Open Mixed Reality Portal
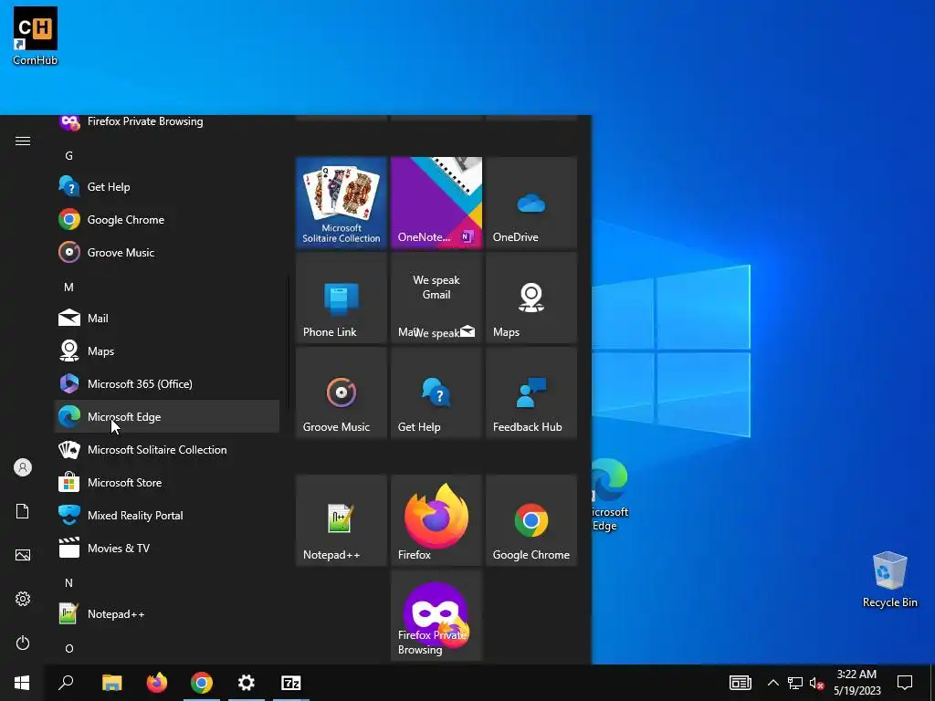The height and width of the screenshot is (701, 935). (167, 515)
